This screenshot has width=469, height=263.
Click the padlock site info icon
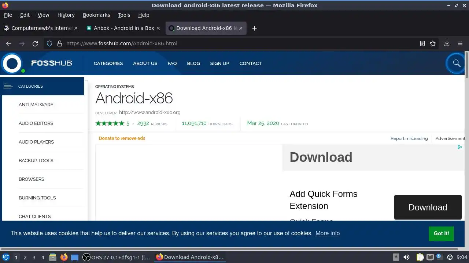pos(60,43)
